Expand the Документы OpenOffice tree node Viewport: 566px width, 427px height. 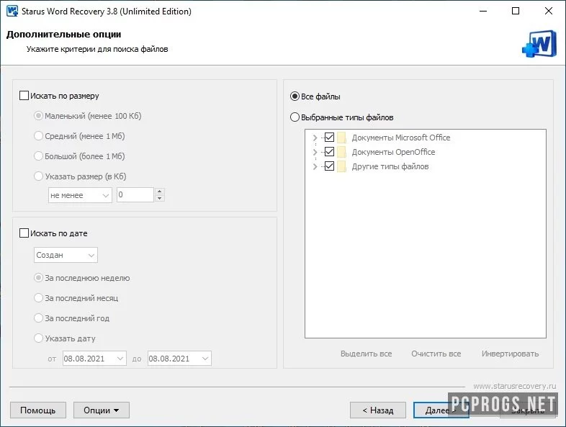click(315, 152)
